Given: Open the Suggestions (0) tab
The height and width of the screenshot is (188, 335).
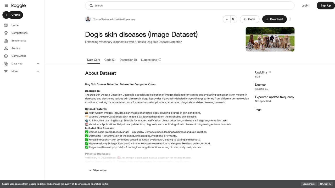Looking at the screenshot, I should [x=151, y=60].
